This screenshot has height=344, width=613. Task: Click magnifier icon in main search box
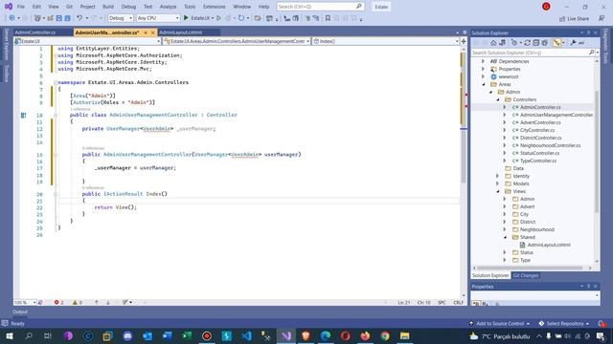[358, 7]
